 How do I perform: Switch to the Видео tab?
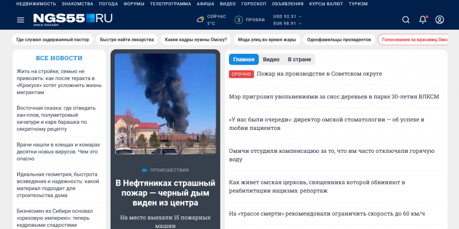tap(271, 60)
